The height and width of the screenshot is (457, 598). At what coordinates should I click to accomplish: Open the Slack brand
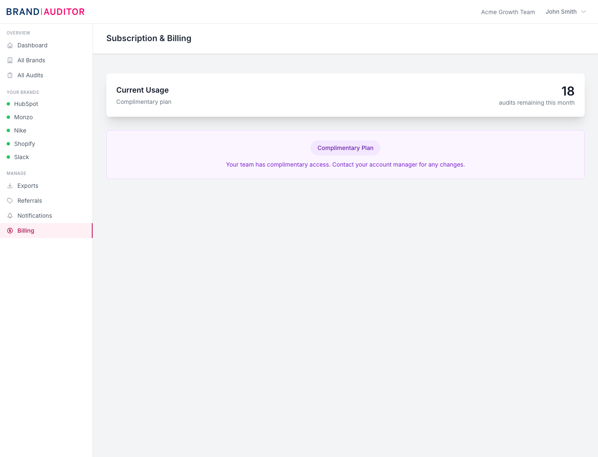coord(46,157)
